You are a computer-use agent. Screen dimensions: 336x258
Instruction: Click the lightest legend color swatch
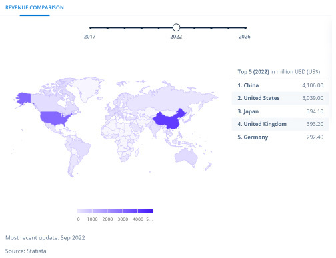click(85, 211)
